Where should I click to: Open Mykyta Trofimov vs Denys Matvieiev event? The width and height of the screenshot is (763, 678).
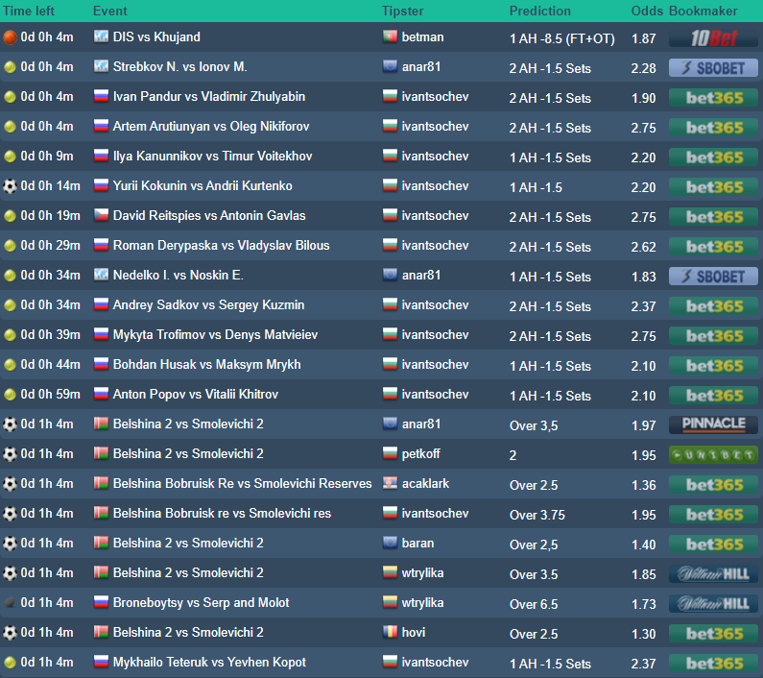(x=215, y=334)
